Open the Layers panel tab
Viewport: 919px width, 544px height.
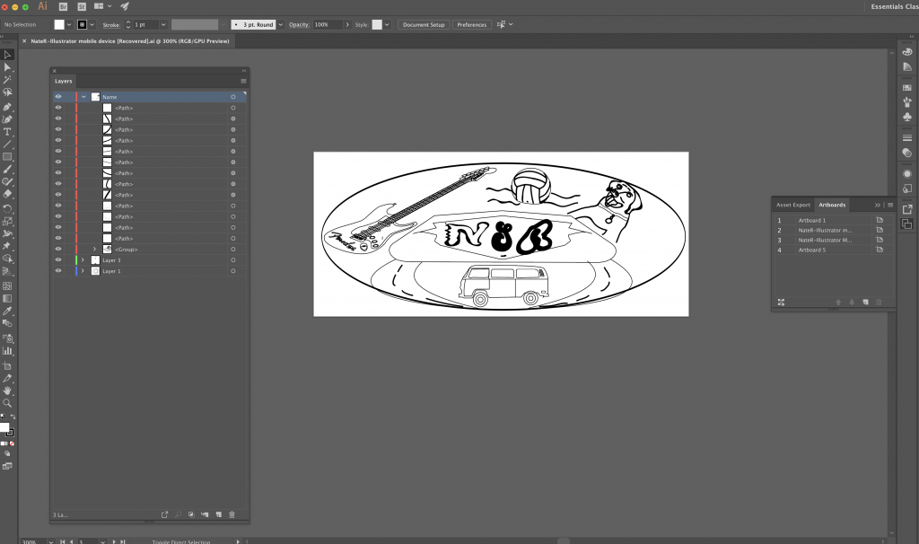pos(64,81)
